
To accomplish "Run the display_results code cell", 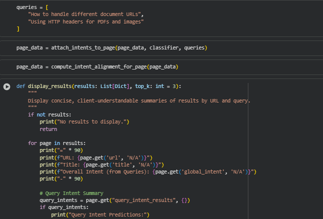I will tap(7, 86).
